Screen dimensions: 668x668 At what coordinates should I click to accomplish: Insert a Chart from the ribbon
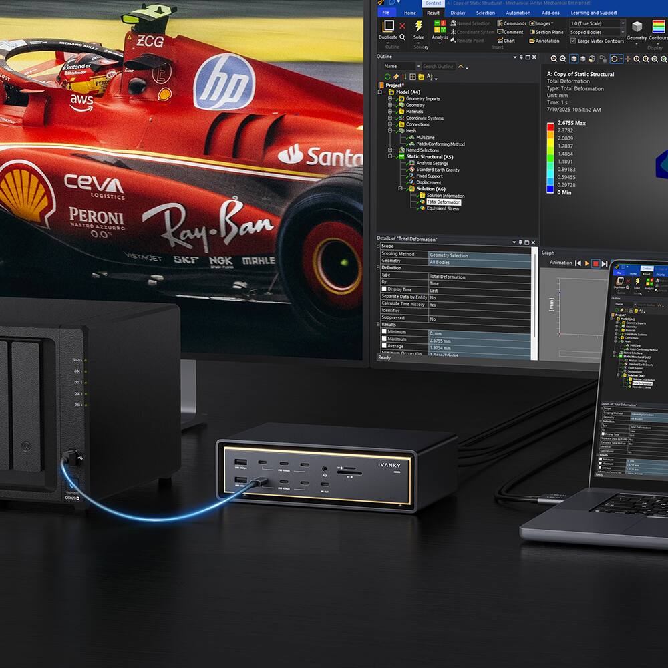point(506,41)
